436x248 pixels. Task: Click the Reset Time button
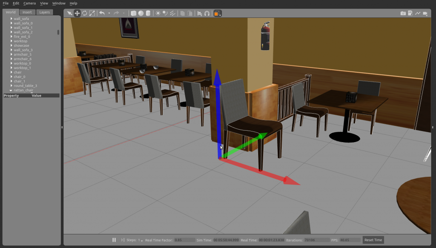pyautogui.click(x=373, y=240)
